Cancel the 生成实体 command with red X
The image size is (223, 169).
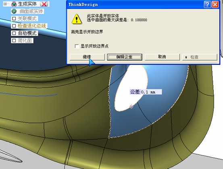coord(44,4)
